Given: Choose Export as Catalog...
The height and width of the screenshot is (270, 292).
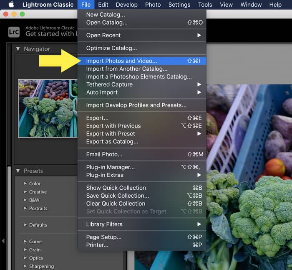Looking at the screenshot, I should [142, 142].
